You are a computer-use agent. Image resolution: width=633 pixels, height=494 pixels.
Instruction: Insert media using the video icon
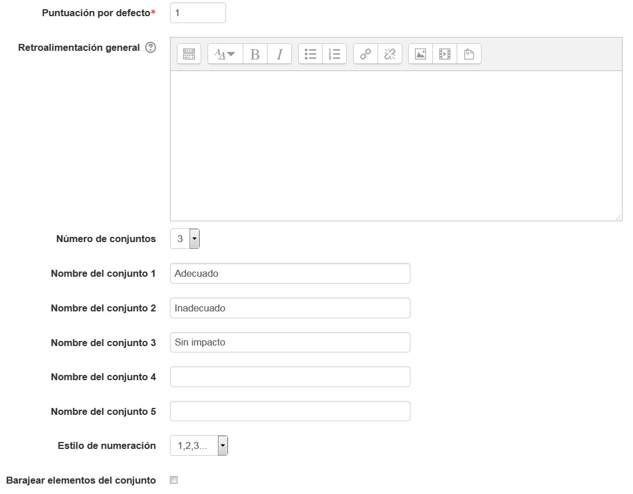point(445,54)
